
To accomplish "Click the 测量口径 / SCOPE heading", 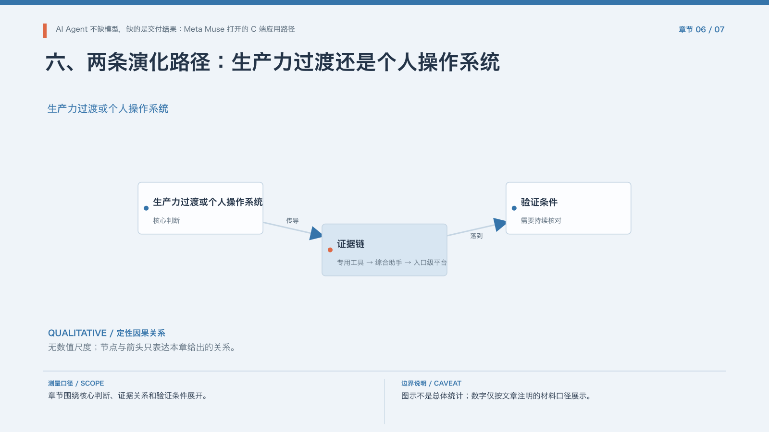I will click(x=76, y=384).
